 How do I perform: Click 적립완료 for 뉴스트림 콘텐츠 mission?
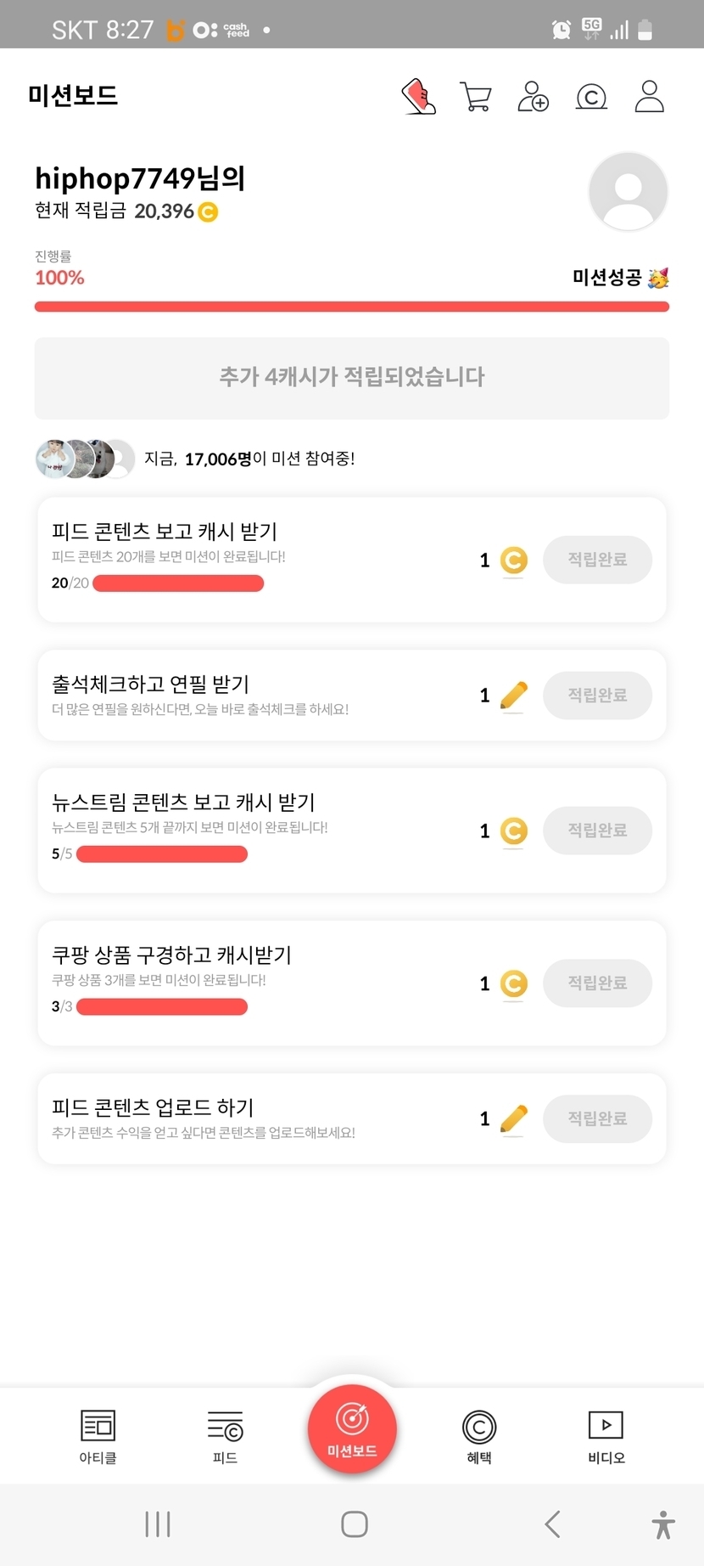tap(597, 831)
